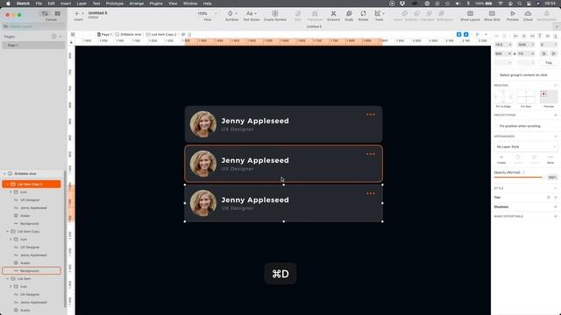The width and height of the screenshot is (561, 315).
Task: Select Background layer under List Item Copy
Action: point(32,270)
